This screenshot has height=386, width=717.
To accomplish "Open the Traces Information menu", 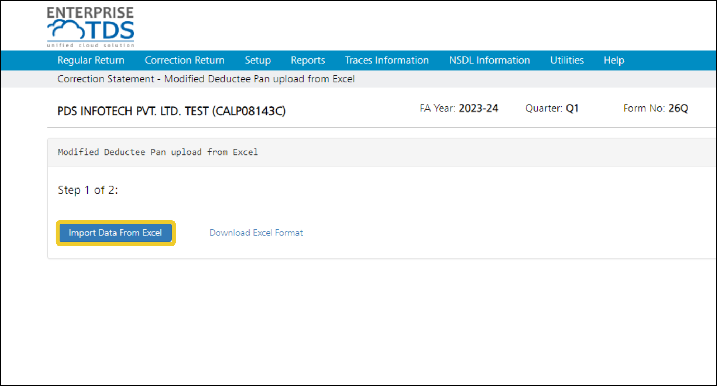I will coord(386,60).
